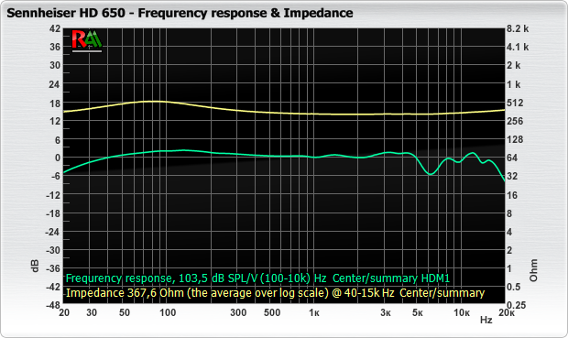Click the 512 Ohm axis label
The image size is (568, 338).
(x=515, y=103)
